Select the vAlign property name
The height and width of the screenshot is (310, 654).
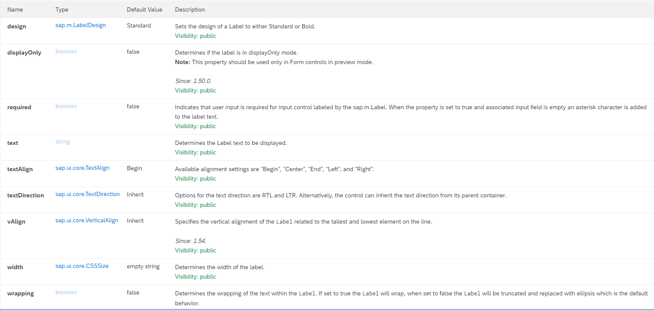pos(16,221)
